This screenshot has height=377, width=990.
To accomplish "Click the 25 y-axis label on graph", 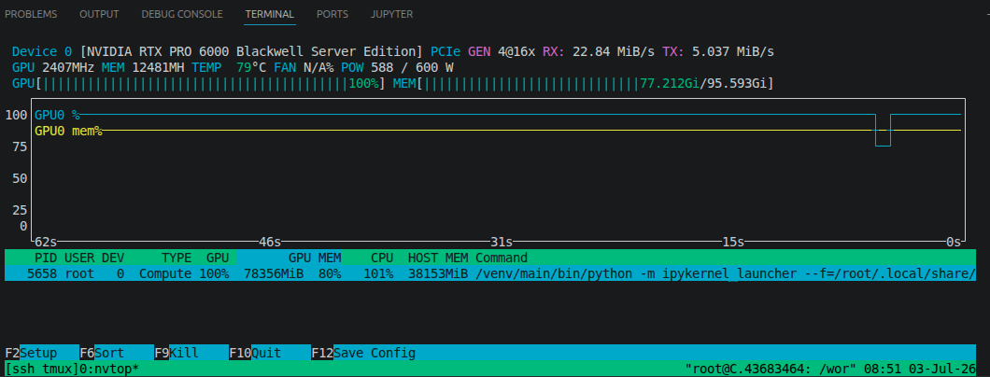I will click(x=20, y=210).
